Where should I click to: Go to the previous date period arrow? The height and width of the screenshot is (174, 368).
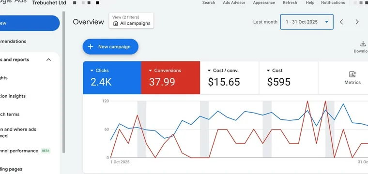(341, 22)
